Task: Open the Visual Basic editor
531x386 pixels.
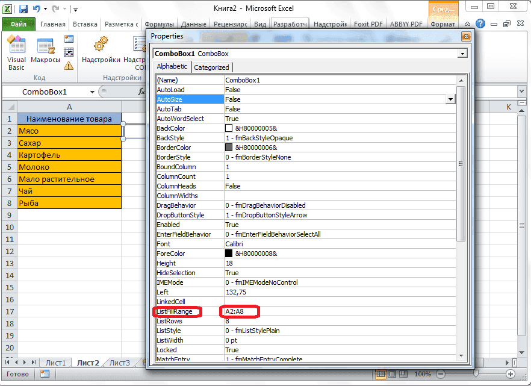Action: pos(16,48)
